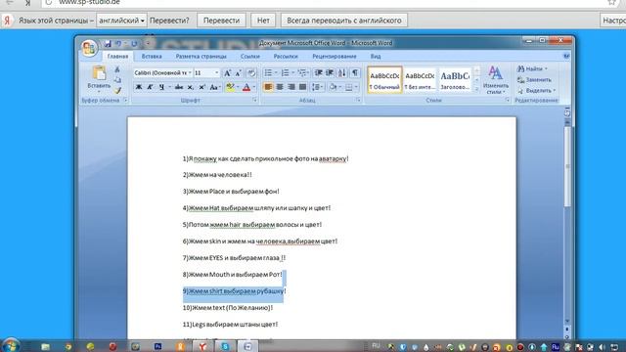Pick the text highlight color
The image size is (626, 352).
pos(230,87)
